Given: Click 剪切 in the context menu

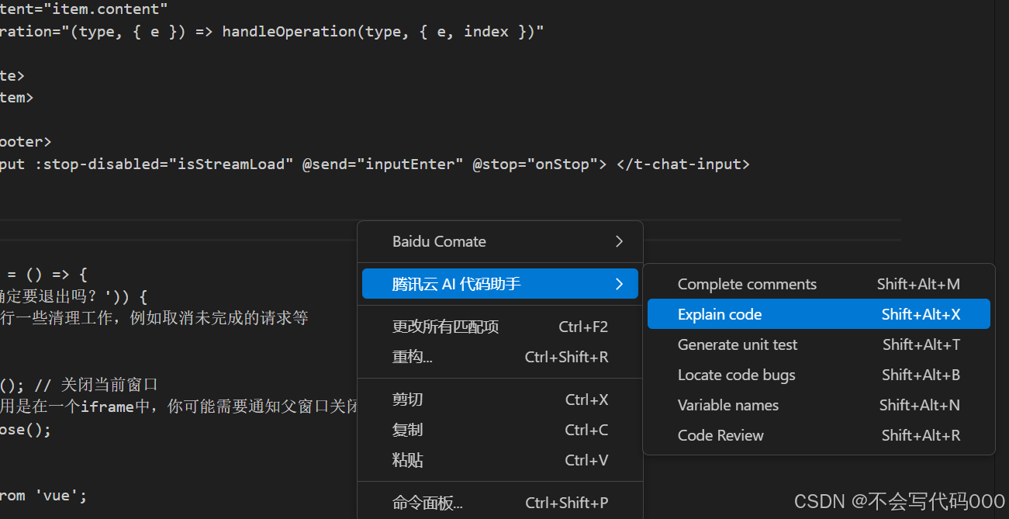Looking at the screenshot, I should 499,400.
